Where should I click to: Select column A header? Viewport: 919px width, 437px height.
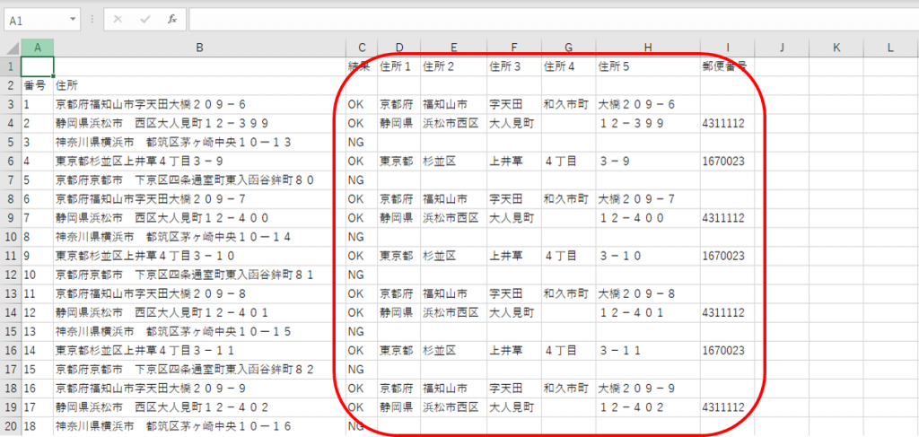pos(38,48)
